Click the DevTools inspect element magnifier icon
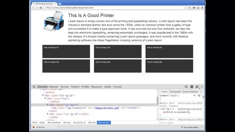This screenshot has width=235, height=132. (x=34, y=87)
